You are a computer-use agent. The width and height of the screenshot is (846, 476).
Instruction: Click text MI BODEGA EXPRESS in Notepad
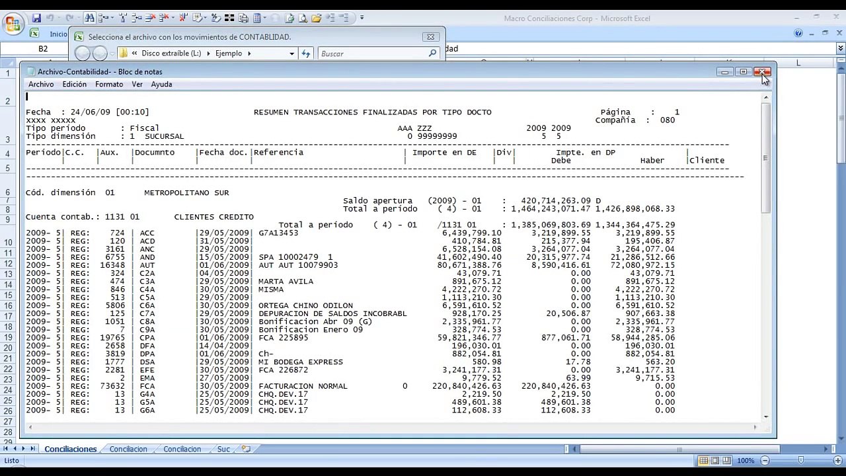[301, 362]
